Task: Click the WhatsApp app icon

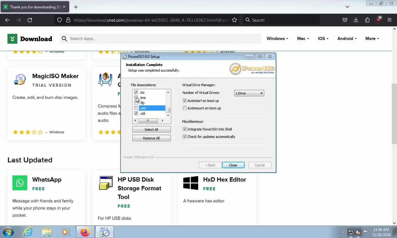Action: (20, 183)
